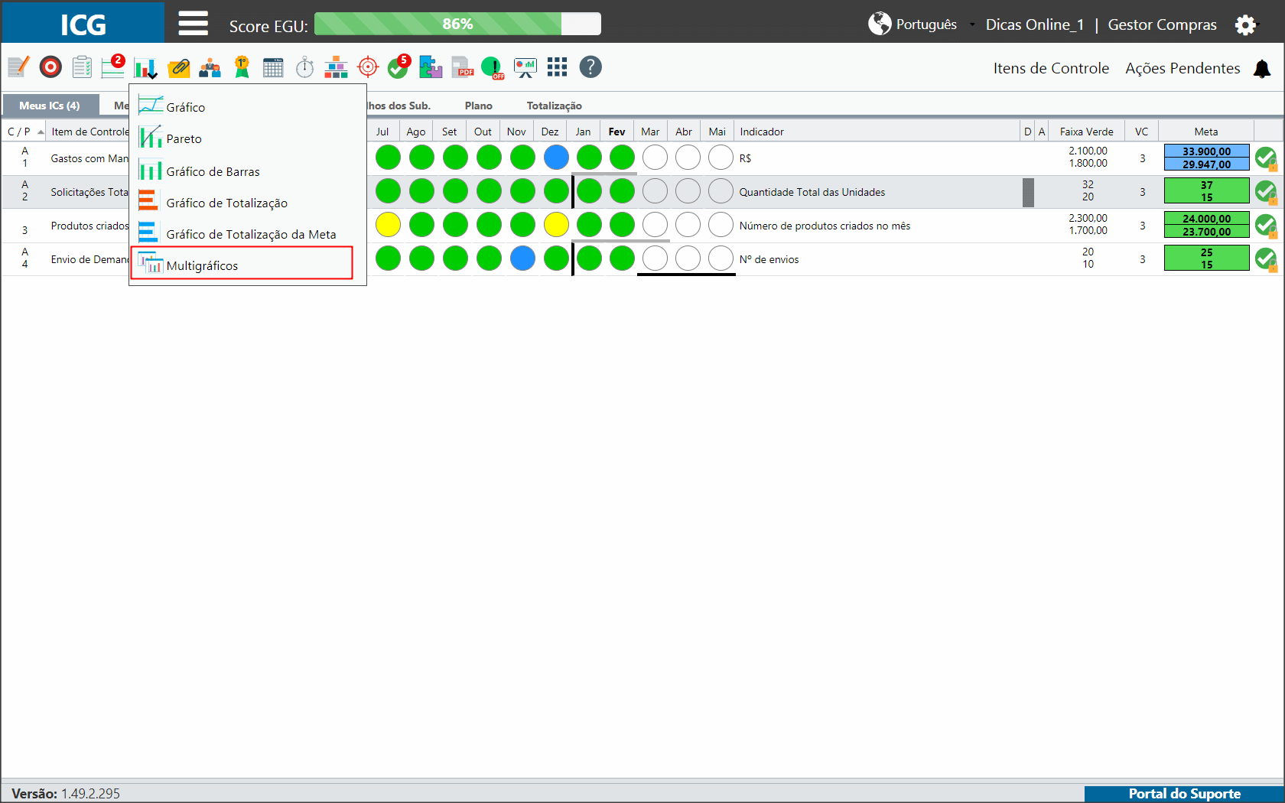Image resolution: width=1285 pixels, height=803 pixels.
Task: Sort by the C / P column arrow
Action: pos(41,132)
